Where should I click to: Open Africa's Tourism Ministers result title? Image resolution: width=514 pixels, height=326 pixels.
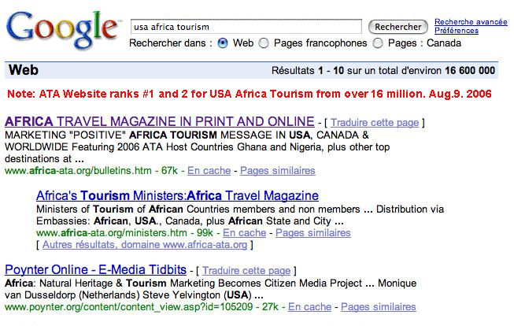point(177,195)
